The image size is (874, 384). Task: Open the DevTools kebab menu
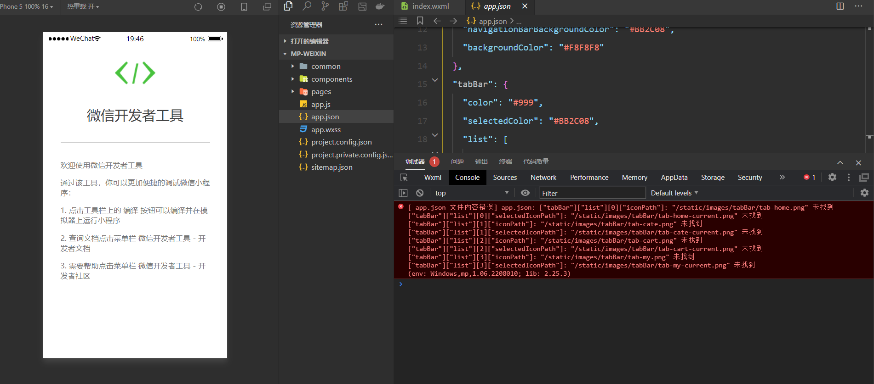point(849,177)
